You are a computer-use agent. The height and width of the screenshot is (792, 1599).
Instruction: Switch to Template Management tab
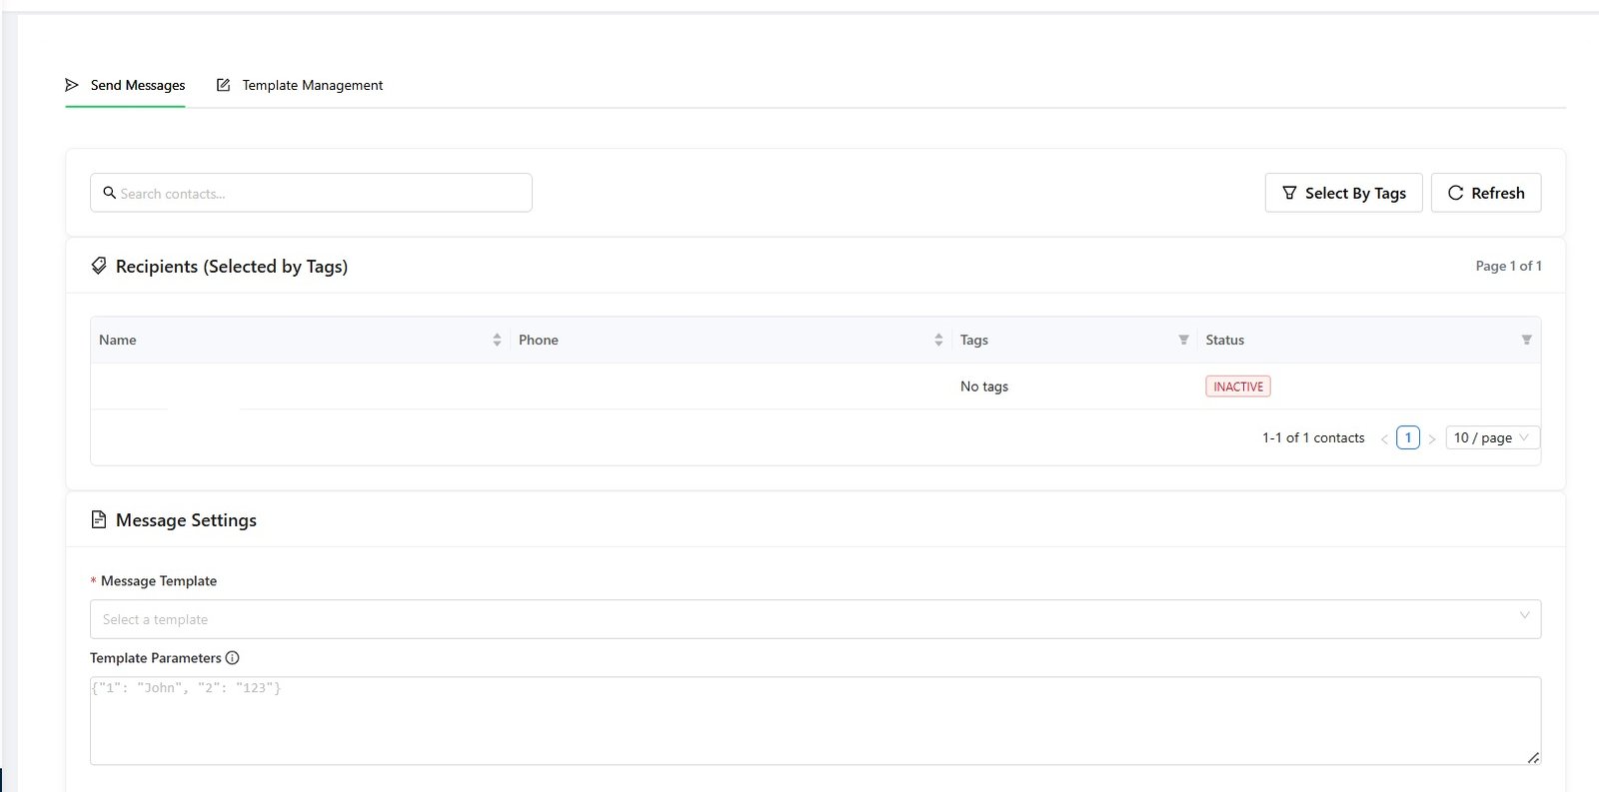(300, 86)
